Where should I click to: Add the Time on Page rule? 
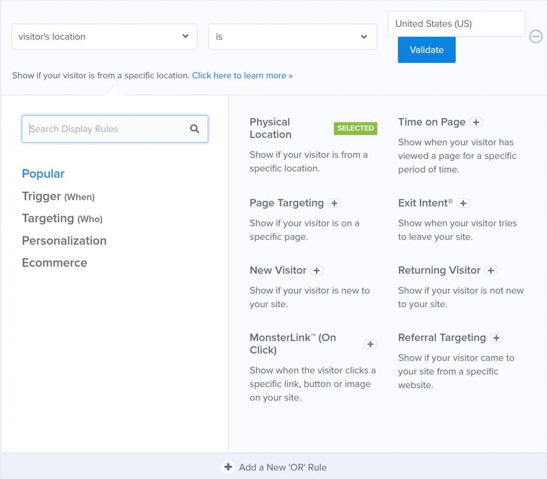(x=476, y=122)
